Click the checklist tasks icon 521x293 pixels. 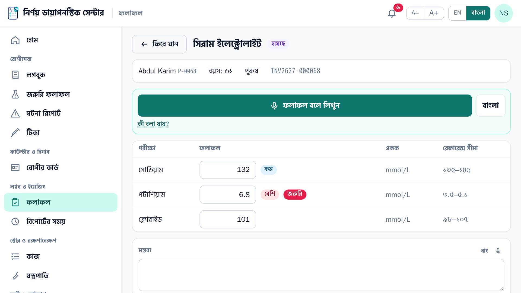pos(15,256)
